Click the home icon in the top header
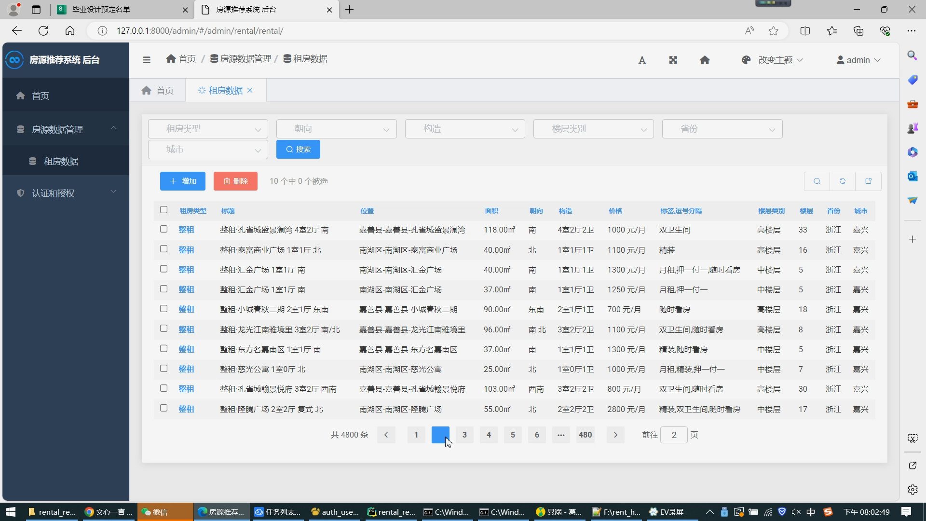Image resolution: width=926 pixels, height=521 pixels. click(x=705, y=60)
